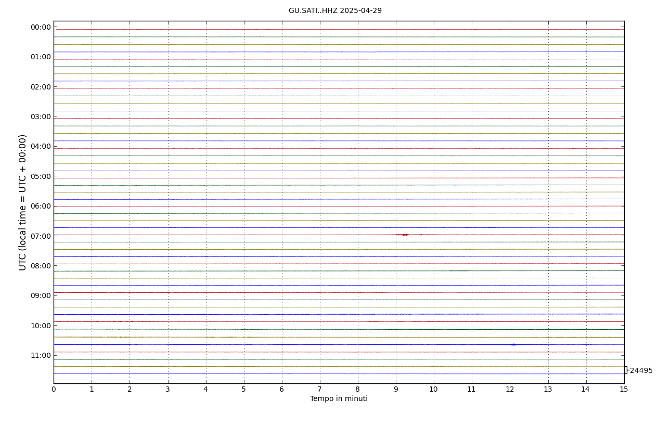
Task: Click the x-axis tick label 9
Action: pos(396,390)
